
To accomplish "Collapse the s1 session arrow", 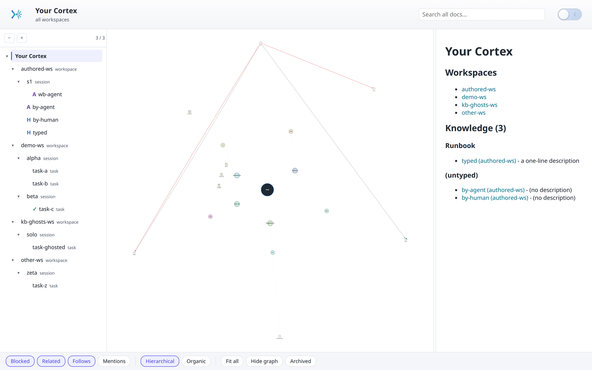I will click(x=18, y=82).
